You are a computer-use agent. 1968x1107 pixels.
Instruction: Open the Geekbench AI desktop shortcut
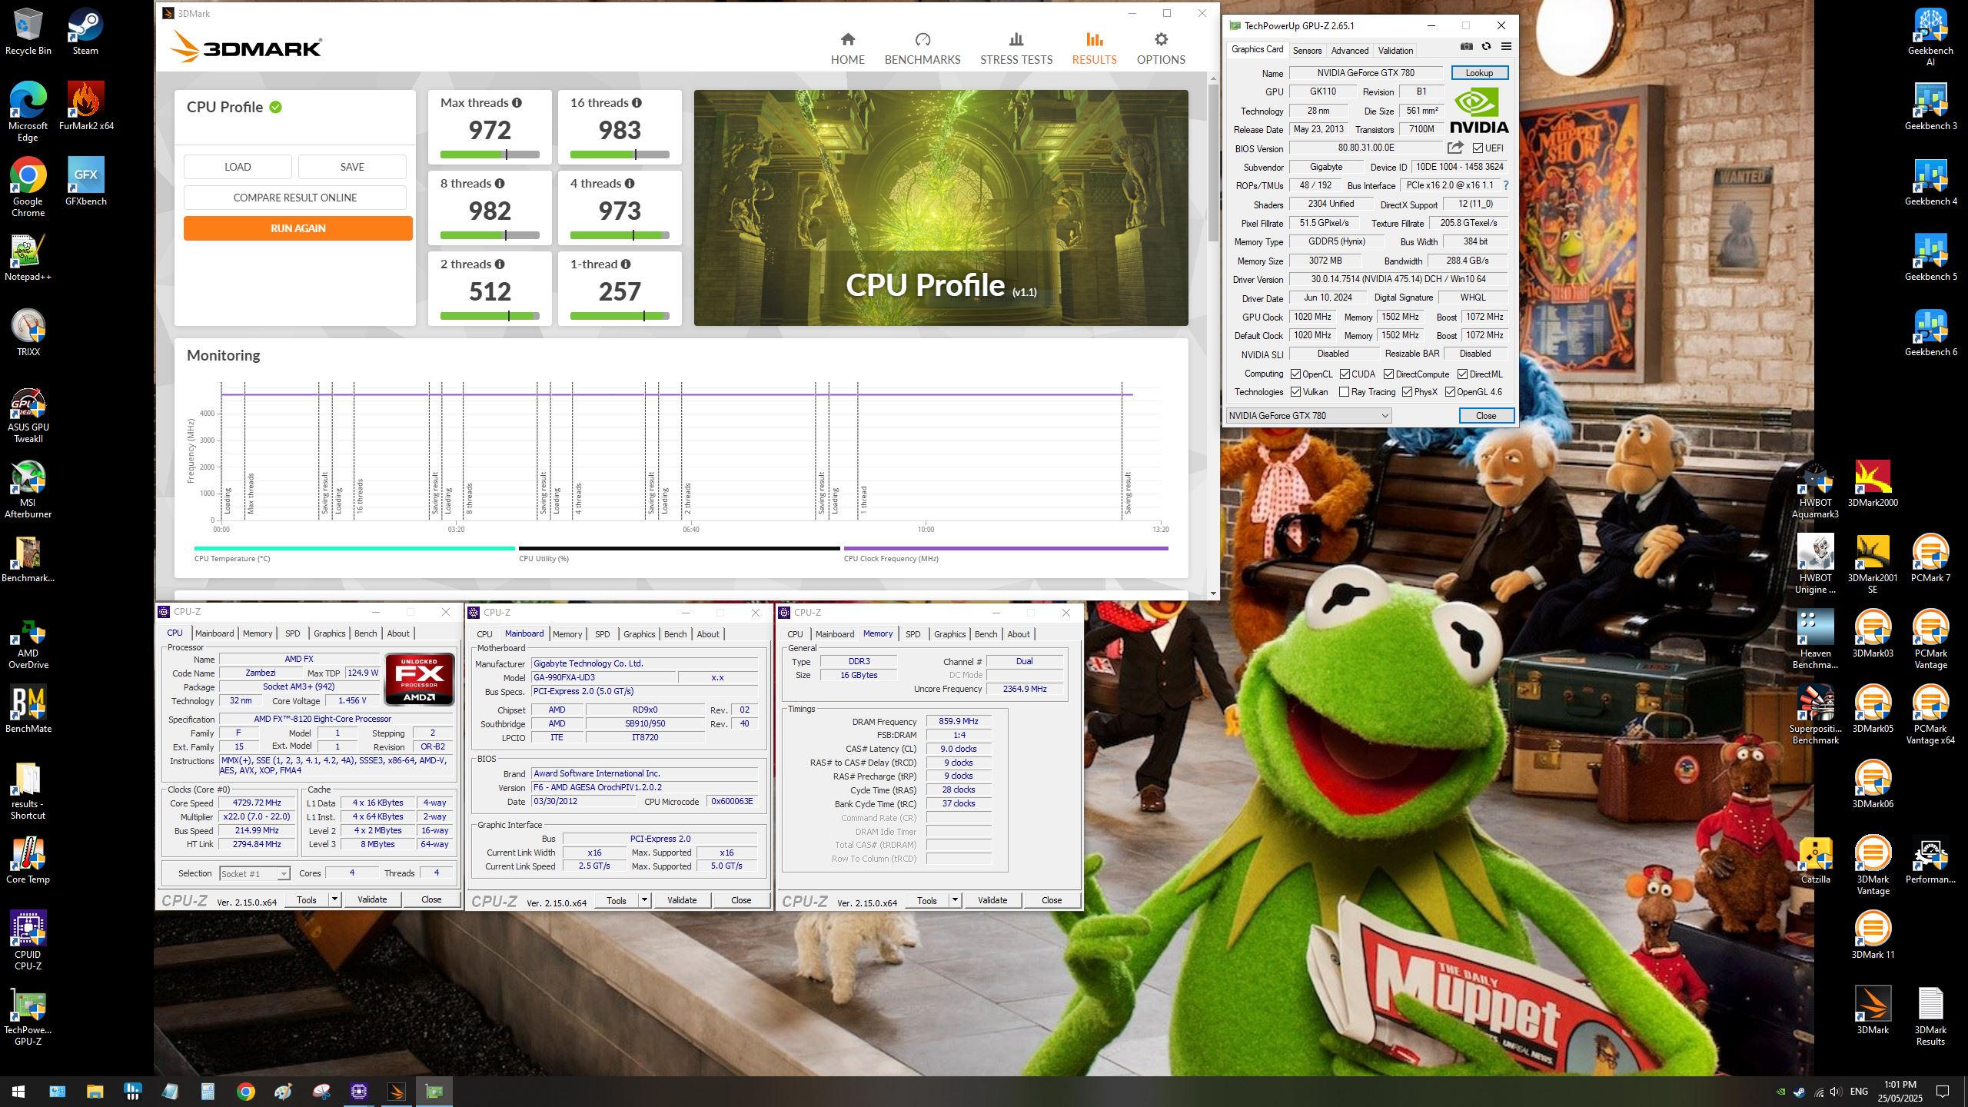pyautogui.click(x=1930, y=37)
